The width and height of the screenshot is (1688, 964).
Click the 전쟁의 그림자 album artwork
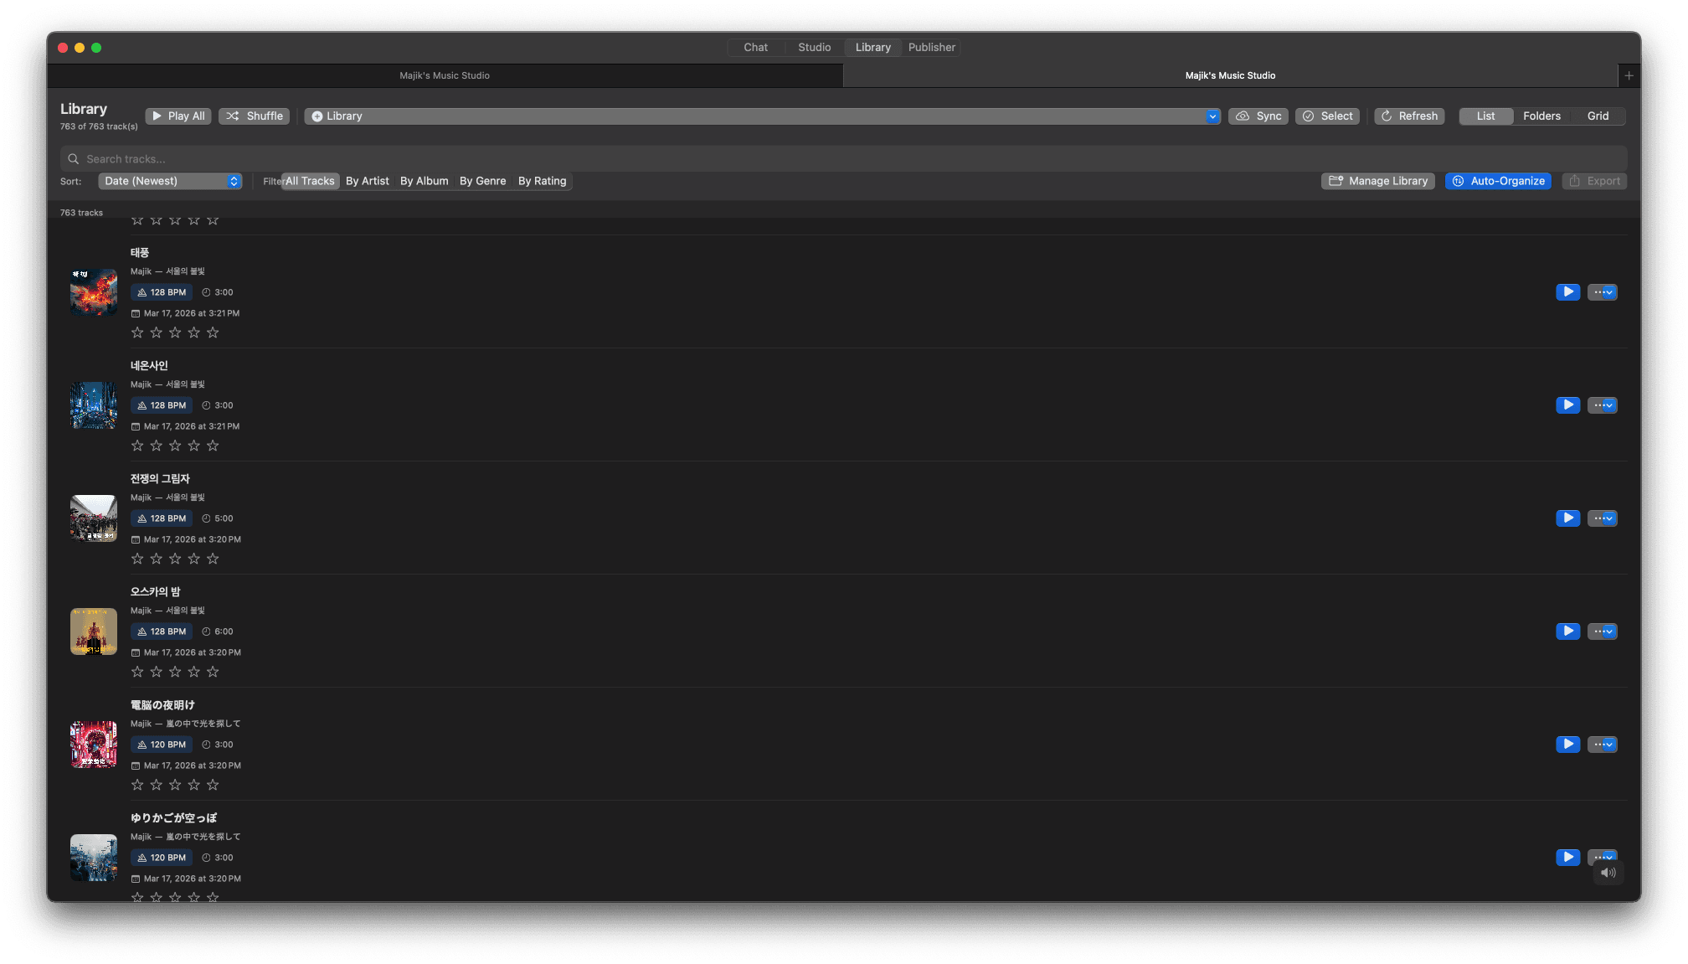click(x=94, y=518)
